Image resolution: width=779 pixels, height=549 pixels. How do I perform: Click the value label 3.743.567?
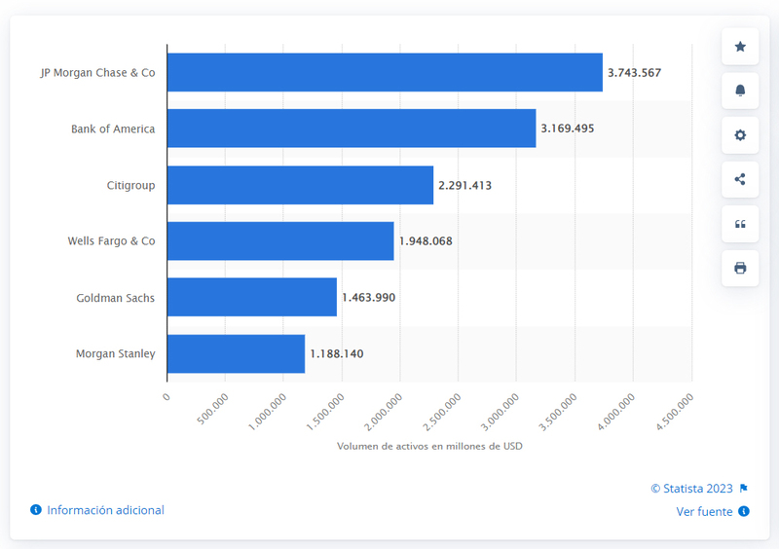[x=635, y=73]
